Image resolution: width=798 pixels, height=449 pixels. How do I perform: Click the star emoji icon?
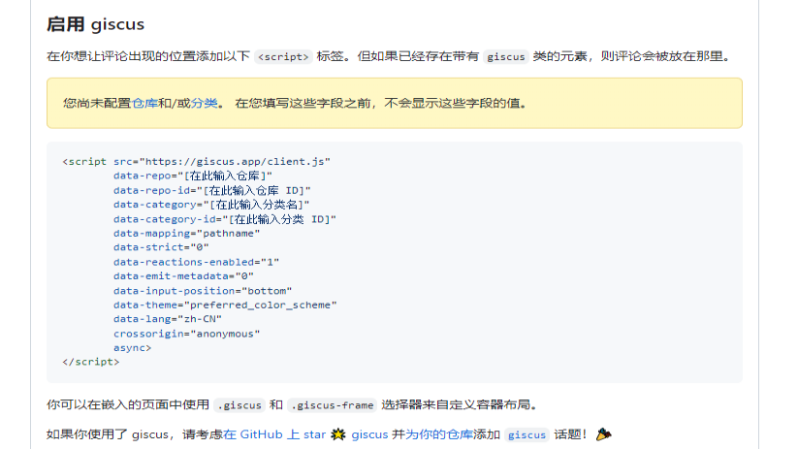point(338,434)
